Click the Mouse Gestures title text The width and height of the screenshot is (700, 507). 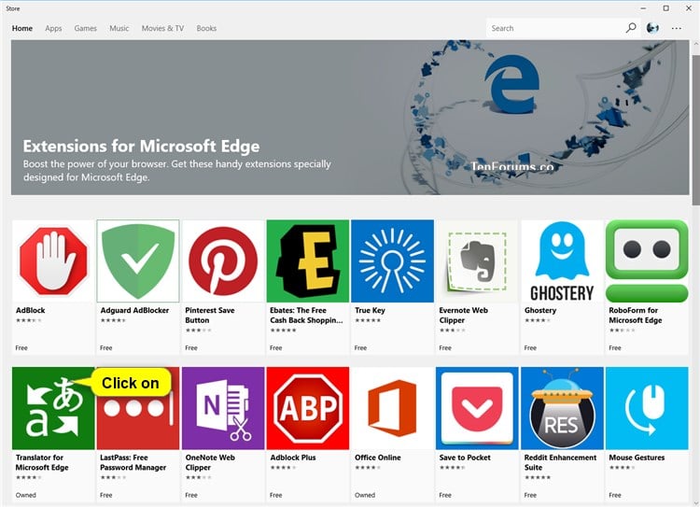[x=637, y=458]
